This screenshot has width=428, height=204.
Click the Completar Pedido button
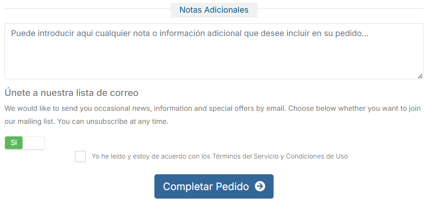[x=214, y=186]
